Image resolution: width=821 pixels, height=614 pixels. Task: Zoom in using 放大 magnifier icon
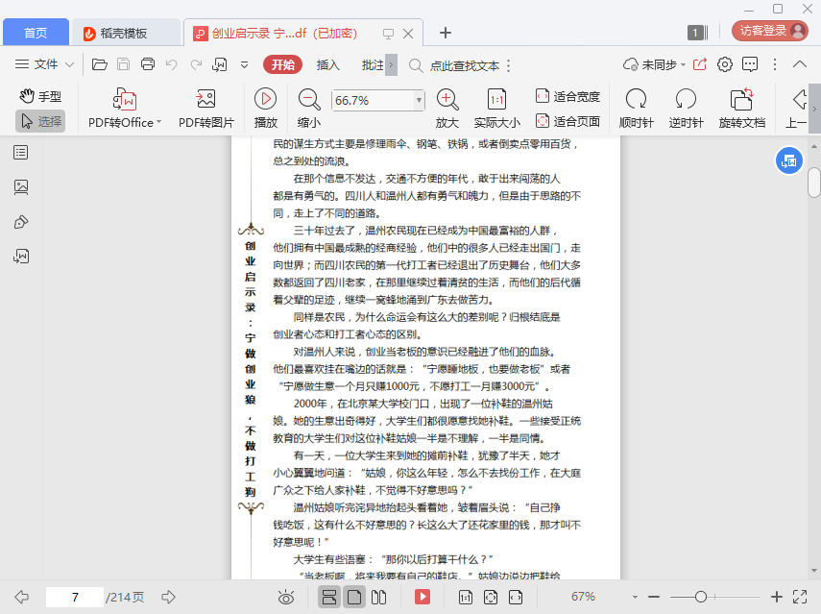447,99
